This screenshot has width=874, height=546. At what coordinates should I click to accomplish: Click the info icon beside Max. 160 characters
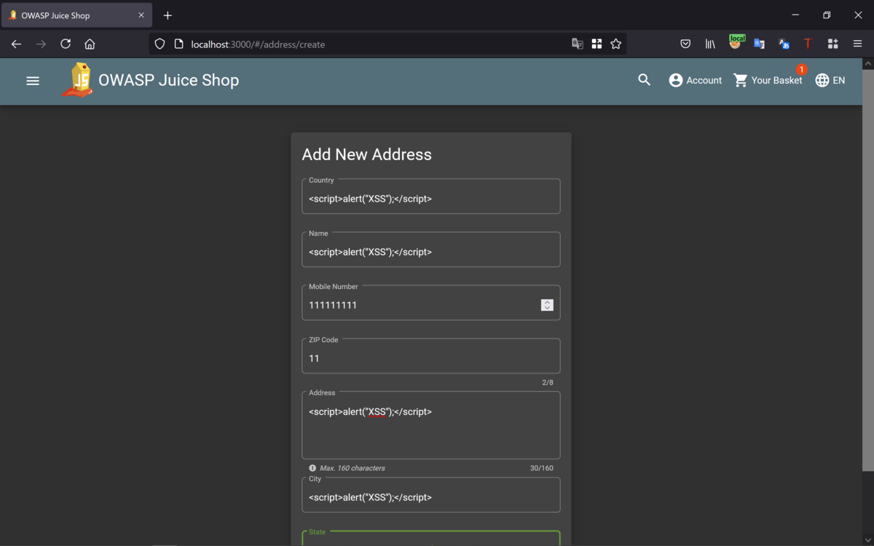click(312, 468)
